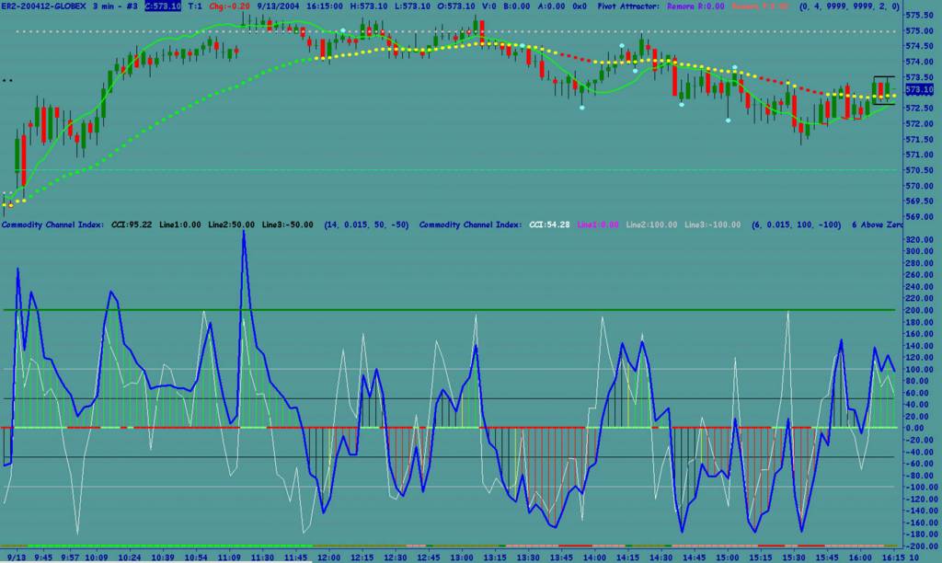Click the Line3:-50.00 label

(x=287, y=224)
